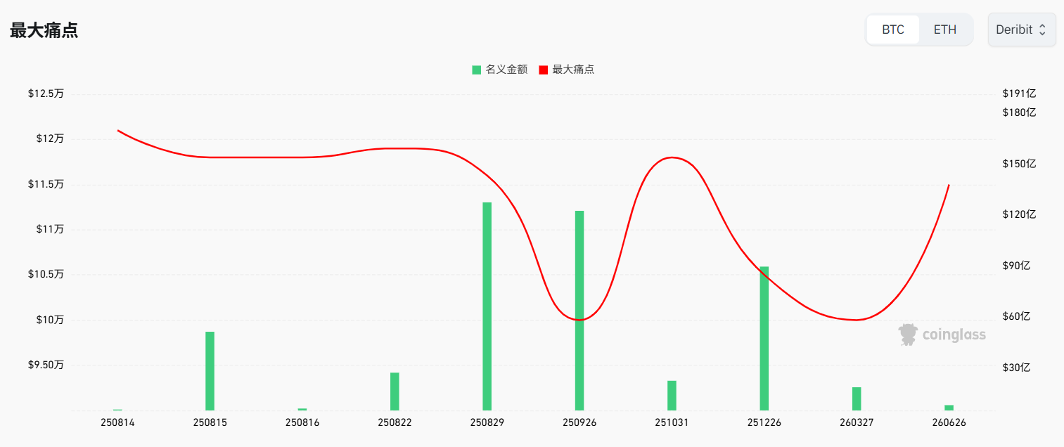This screenshot has width=1064, height=447.
Task: Click the red 最大痛点 legend swatch
Action: point(543,70)
